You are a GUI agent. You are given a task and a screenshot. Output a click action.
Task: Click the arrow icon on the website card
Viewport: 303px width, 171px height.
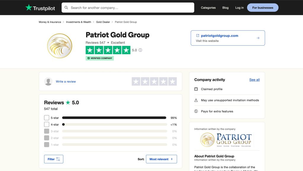(x=258, y=38)
